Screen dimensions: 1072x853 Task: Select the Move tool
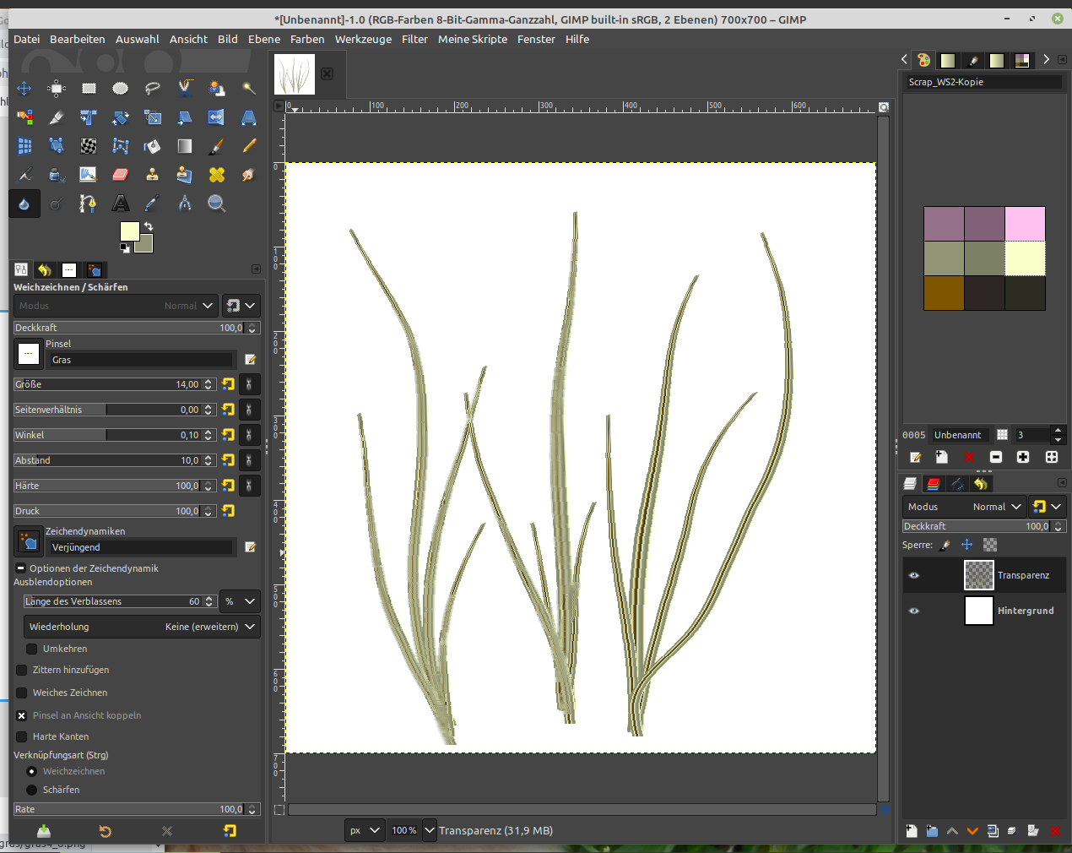tap(24, 88)
